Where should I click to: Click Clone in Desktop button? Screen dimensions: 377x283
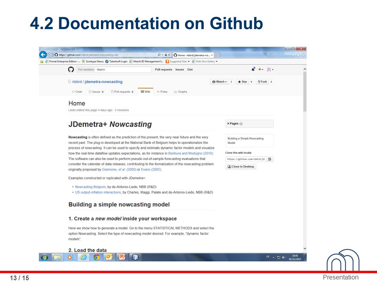tap(241, 167)
